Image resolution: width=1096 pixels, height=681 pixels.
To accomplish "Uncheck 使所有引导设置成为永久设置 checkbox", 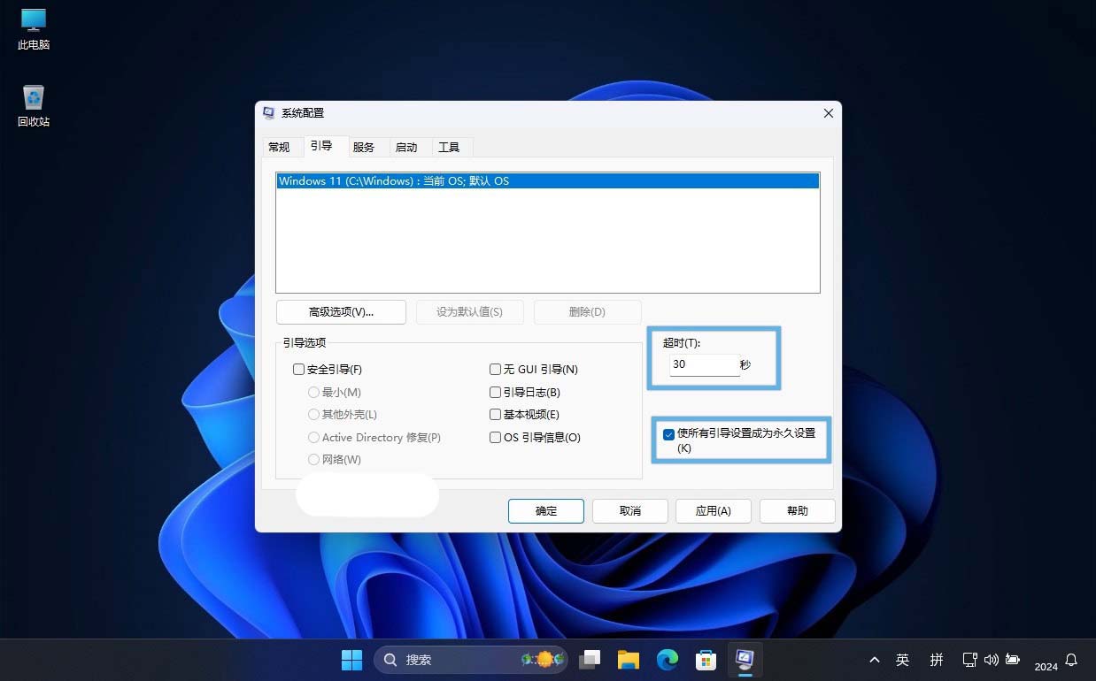I will [x=668, y=434].
